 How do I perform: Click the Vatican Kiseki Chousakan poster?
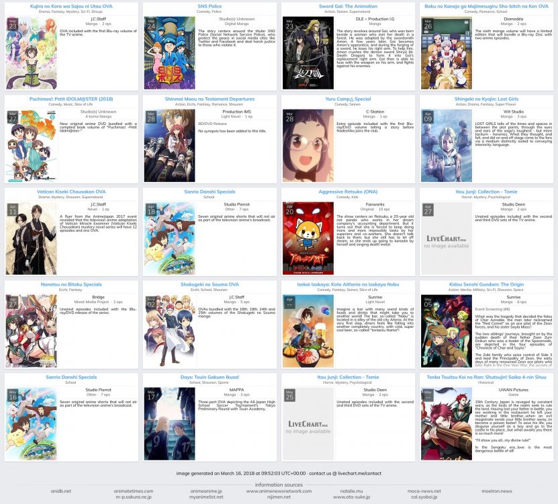pos(32,239)
